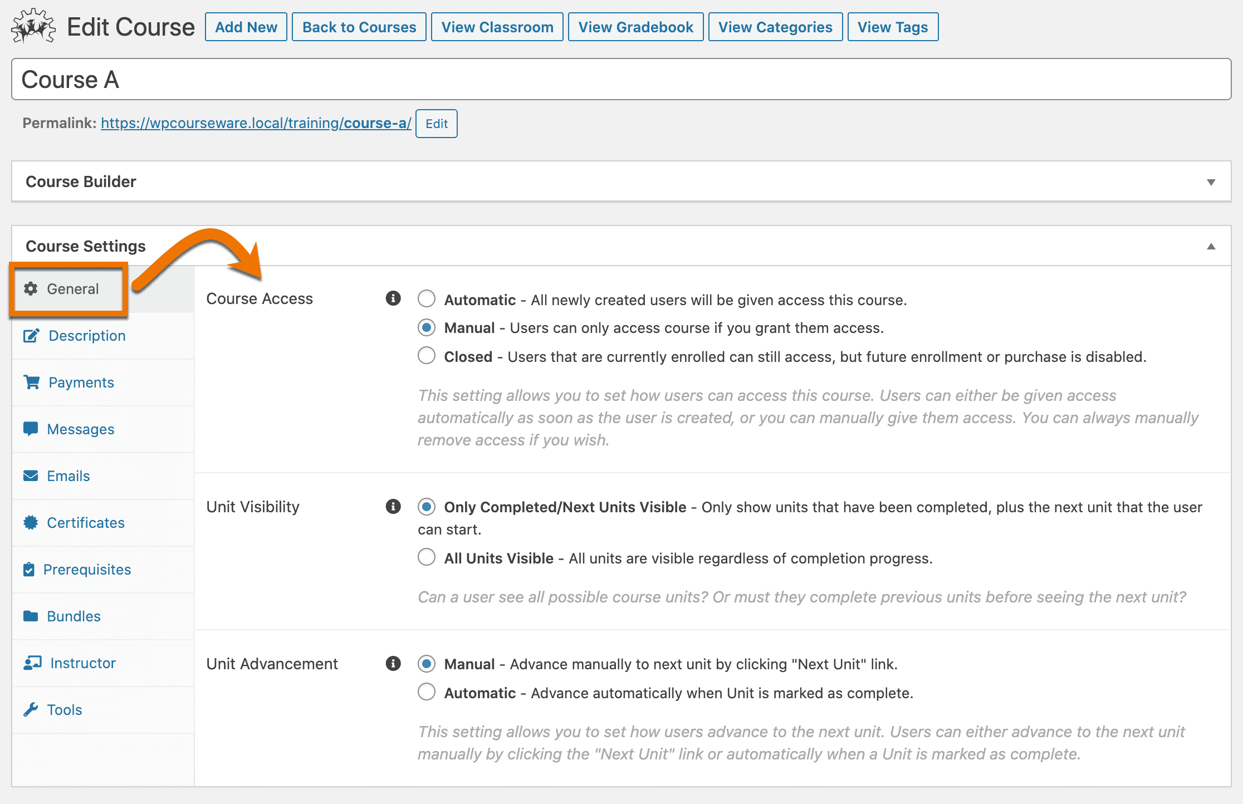1243x804 pixels.
Task: Go to the Bundles tab
Action: [x=104, y=616]
